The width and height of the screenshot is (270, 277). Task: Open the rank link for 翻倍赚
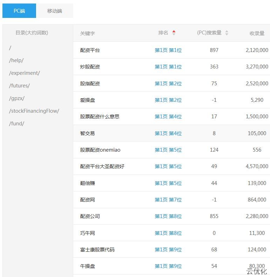pos(168,183)
